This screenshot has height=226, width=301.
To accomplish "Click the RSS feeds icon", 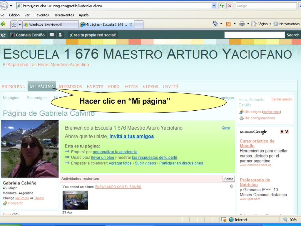I will coord(228,24).
